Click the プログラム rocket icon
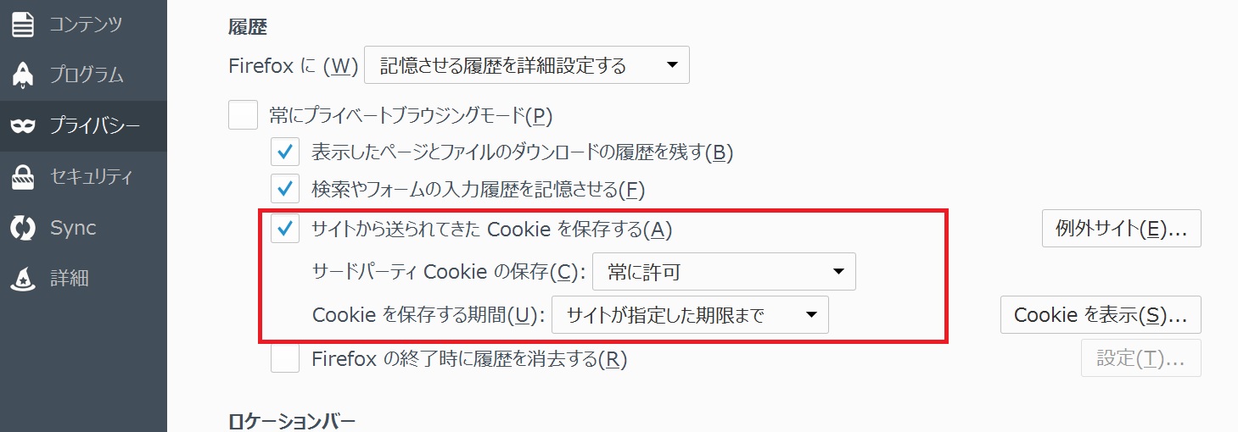Image resolution: width=1238 pixels, height=432 pixels. 22,75
